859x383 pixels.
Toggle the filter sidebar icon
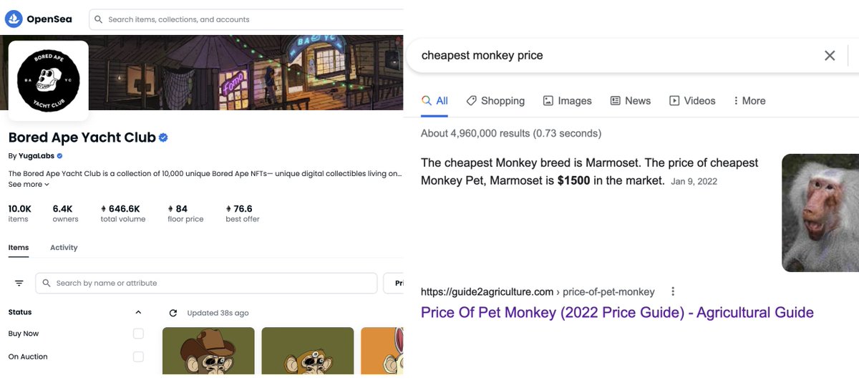pos(19,283)
